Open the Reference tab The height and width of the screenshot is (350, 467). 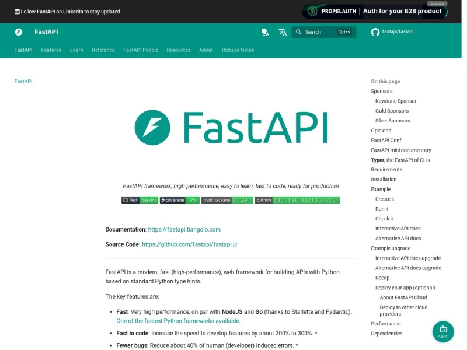[x=103, y=50]
